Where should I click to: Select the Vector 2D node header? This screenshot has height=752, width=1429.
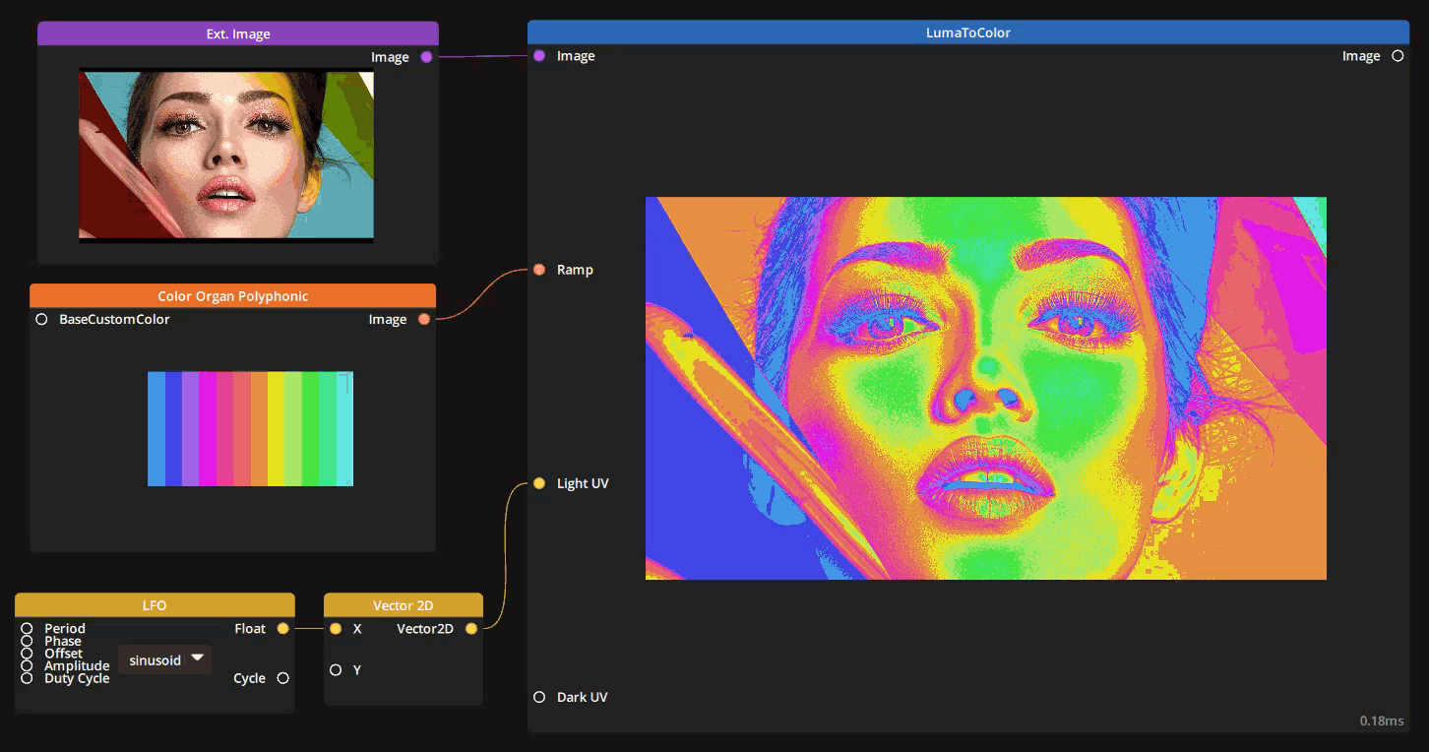[x=404, y=605]
